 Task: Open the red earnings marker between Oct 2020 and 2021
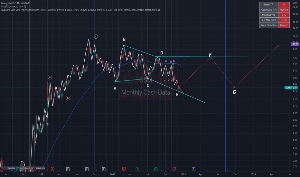coord(34,169)
